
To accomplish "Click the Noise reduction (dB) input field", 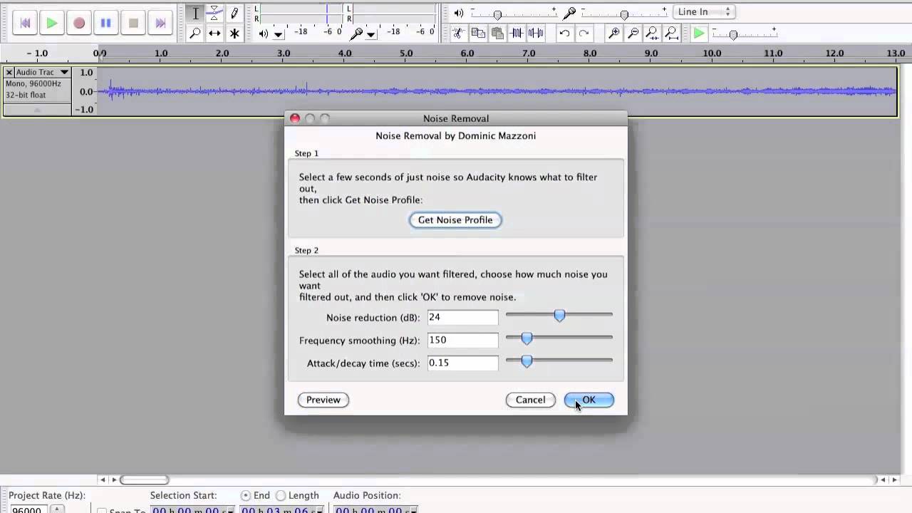I will point(462,317).
